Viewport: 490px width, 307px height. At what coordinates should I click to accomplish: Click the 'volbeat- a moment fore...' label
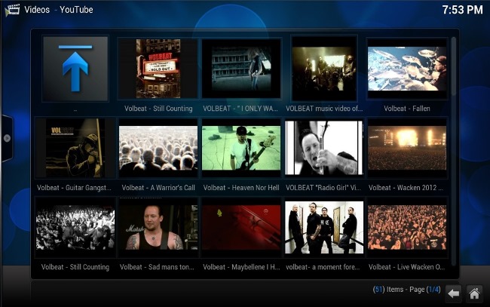323,267
